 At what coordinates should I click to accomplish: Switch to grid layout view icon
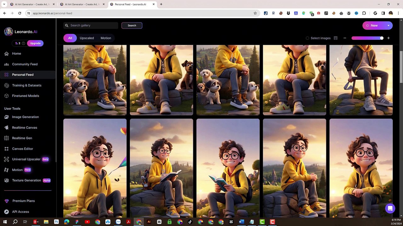click(x=336, y=38)
